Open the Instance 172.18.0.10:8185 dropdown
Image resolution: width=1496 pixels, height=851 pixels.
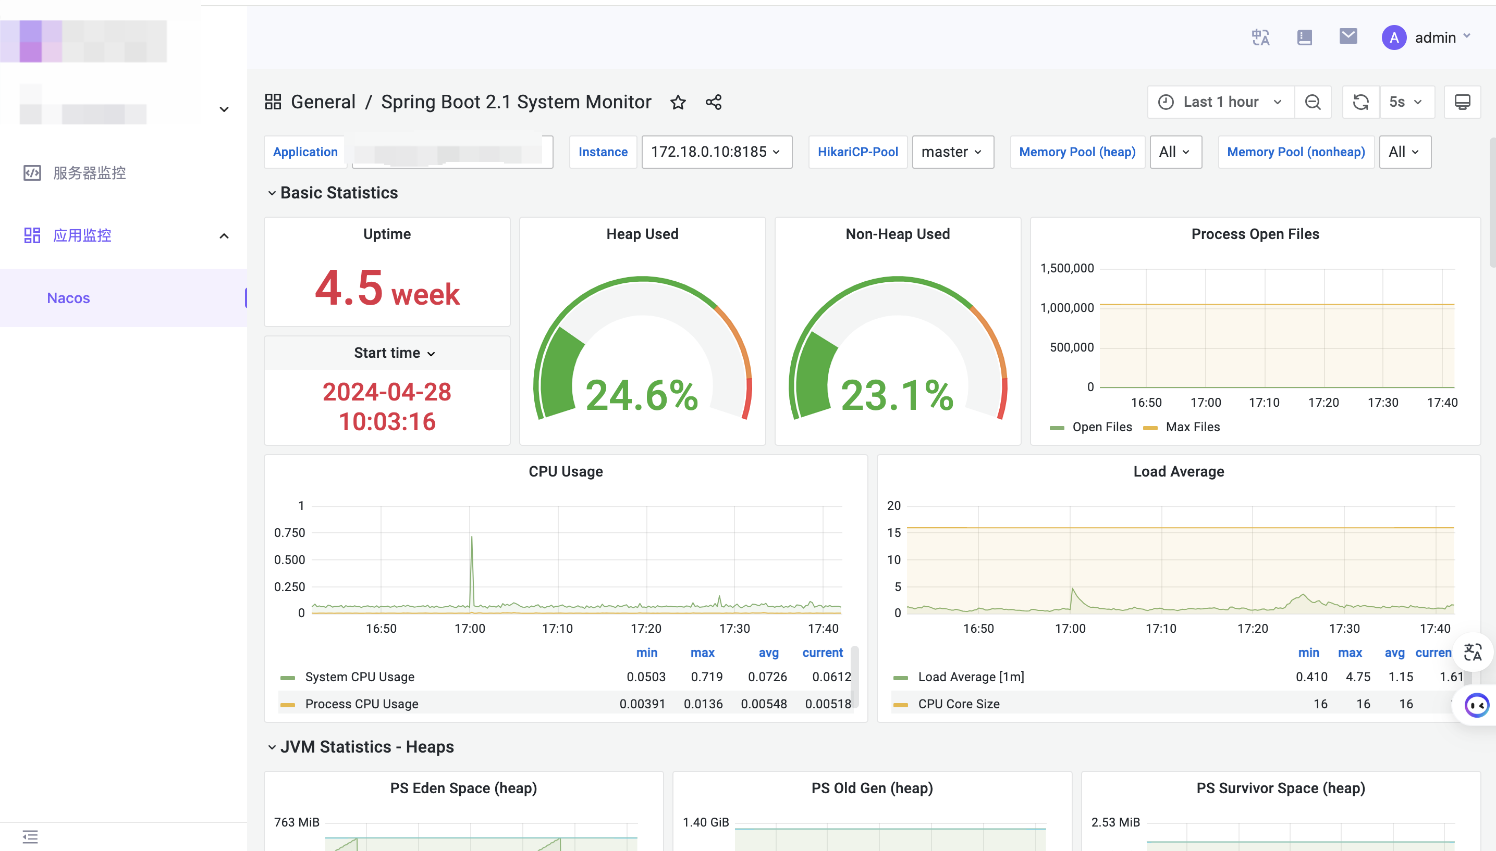716,152
